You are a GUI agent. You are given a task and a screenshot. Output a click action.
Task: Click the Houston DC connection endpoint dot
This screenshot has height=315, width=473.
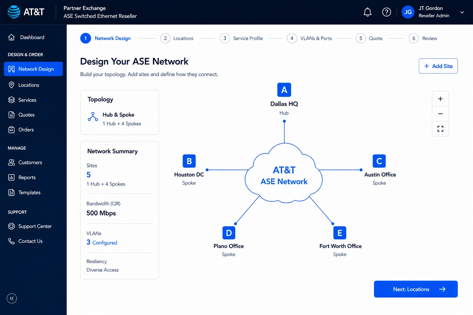(x=207, y=170)
